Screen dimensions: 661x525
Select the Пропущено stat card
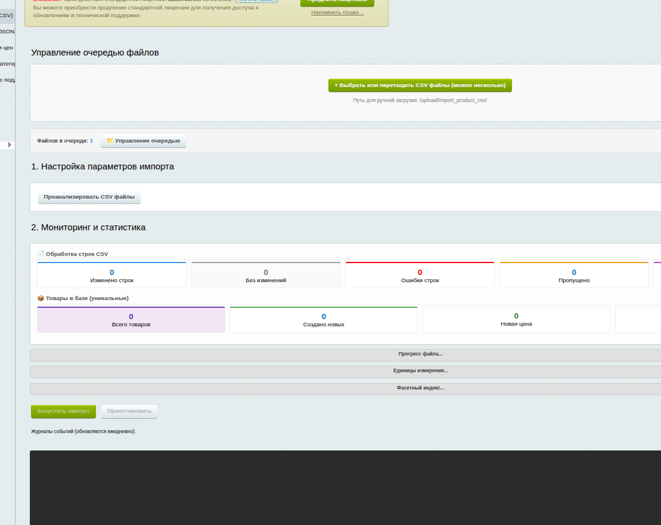[x=574, y=276]
